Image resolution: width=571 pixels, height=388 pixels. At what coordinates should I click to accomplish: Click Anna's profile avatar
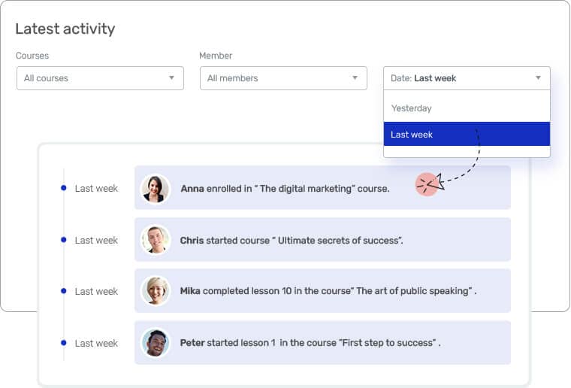[156, 189]
